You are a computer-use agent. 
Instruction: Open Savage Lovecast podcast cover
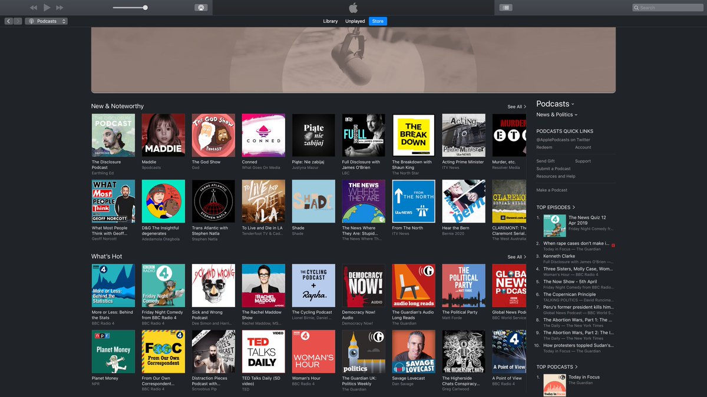coord(414,351)
